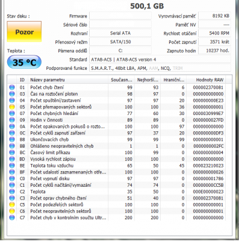This screenshot has width=239, height=241.
Task: Click the blue status icon for ID C7
Action: click(12, 218)
